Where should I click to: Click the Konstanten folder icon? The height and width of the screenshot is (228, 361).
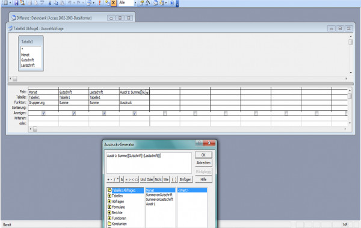click(110, 224)
